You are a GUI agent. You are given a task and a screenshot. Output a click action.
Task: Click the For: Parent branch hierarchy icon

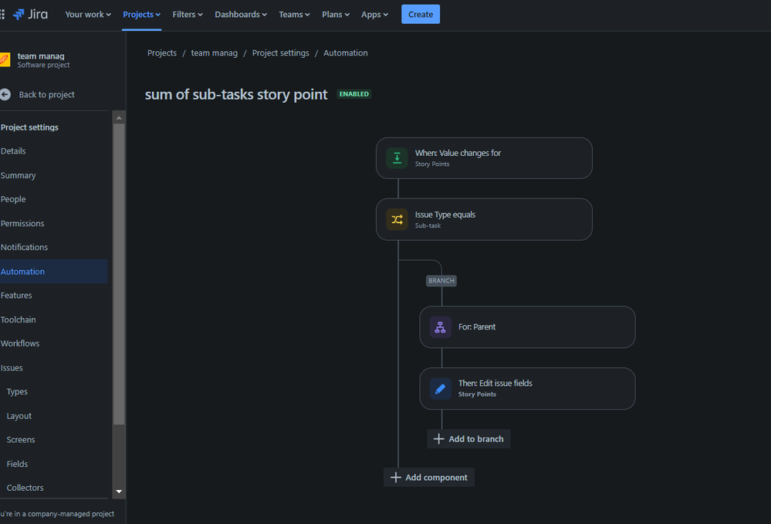point(440,327)
